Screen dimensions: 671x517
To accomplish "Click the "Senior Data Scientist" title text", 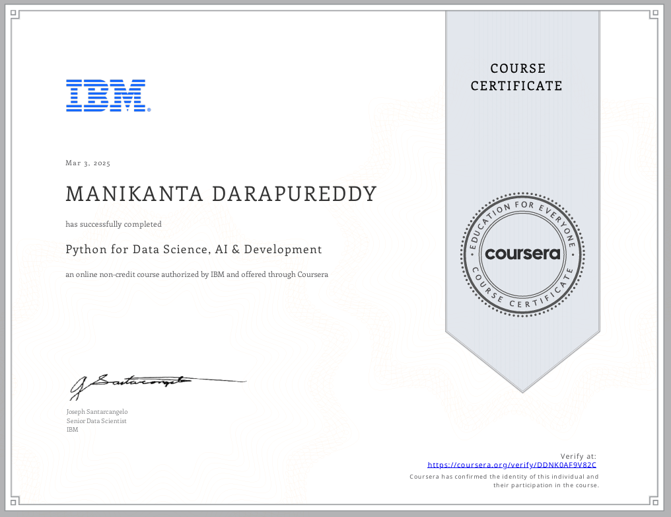I will tap(96, 420).
